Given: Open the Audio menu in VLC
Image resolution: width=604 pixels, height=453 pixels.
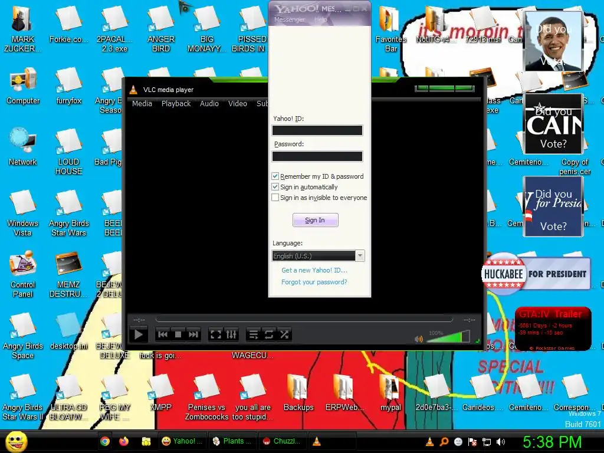Looking at the screenshot, I should 209,104.
